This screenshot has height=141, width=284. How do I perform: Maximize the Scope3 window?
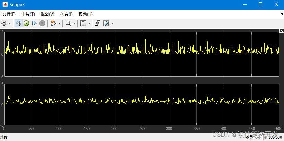(x=260, y=5)
